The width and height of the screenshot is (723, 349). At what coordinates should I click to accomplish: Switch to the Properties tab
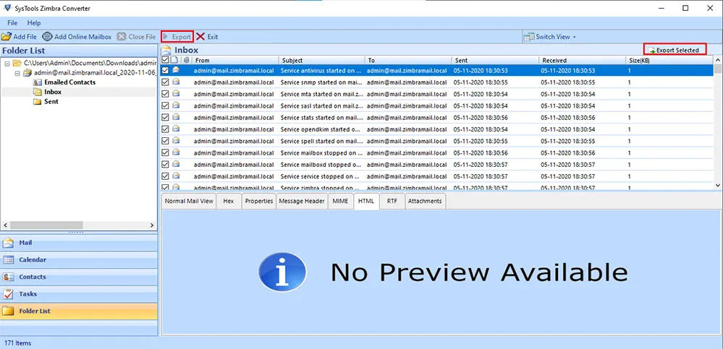point(259,201)
